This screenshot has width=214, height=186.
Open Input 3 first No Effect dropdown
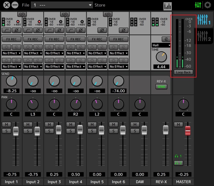54,53
